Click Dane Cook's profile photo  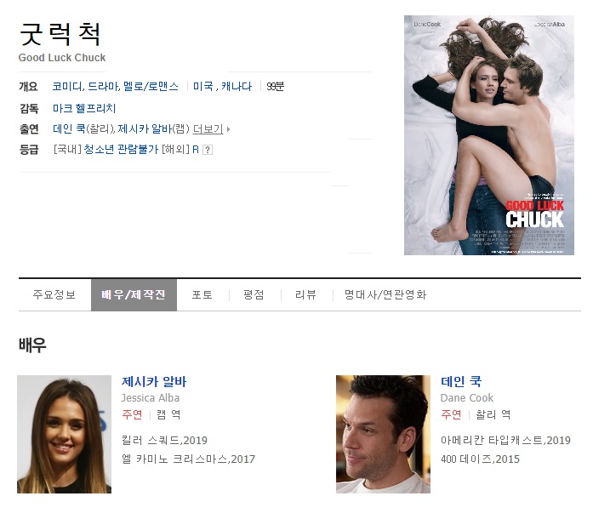(383, 434)
